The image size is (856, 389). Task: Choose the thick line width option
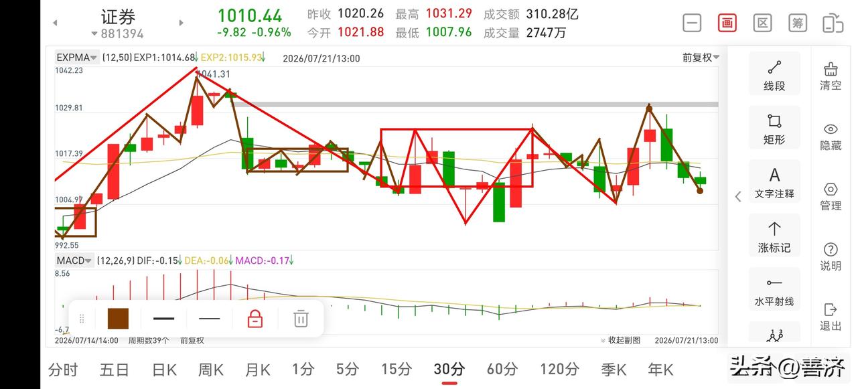click(163, 319)
